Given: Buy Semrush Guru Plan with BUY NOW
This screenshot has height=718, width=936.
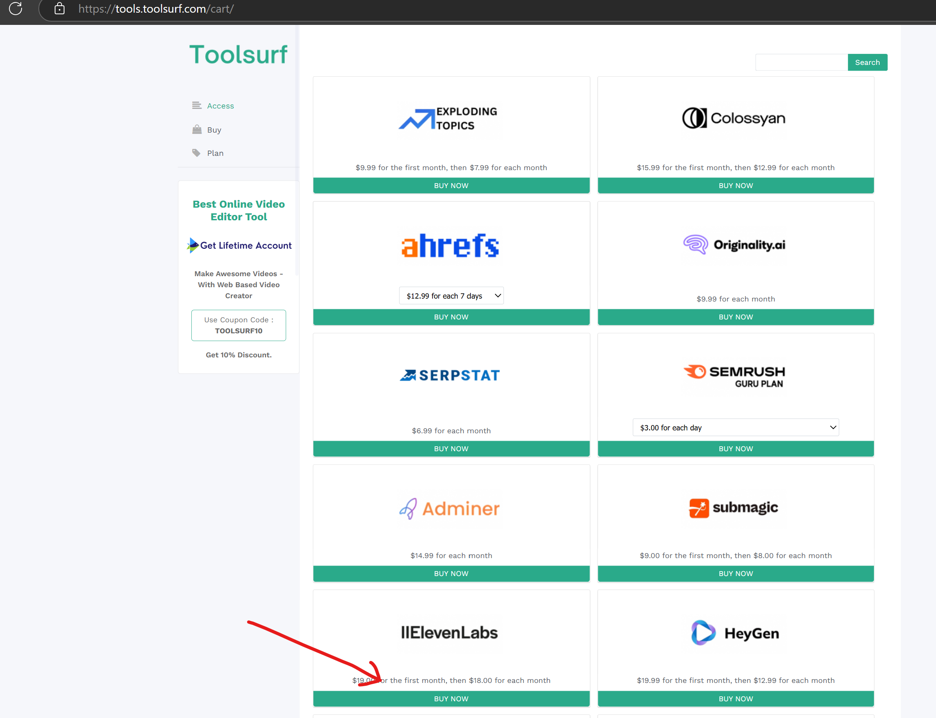Looking at the screenshot, I should (736, 449).
